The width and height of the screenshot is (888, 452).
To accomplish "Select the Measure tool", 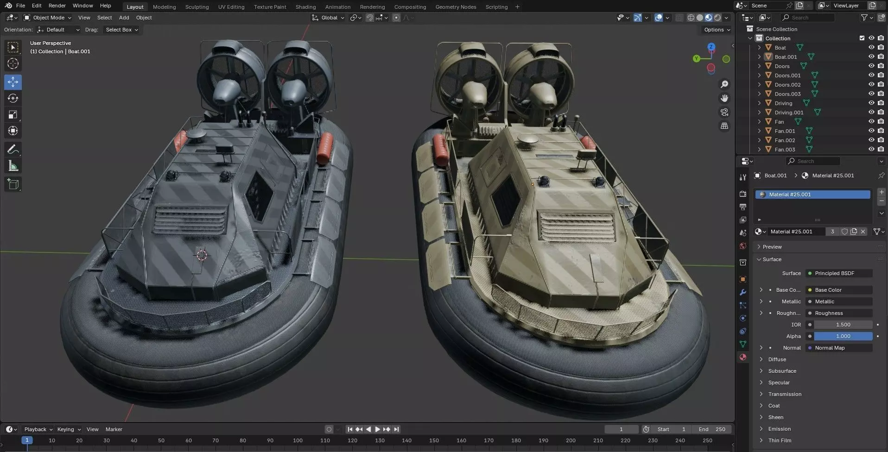I will click(x=13, y=166).
